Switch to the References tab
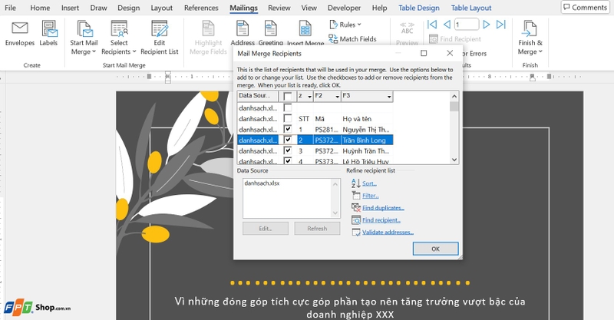The width and height of the screenshot is (614, 320). 201,8
